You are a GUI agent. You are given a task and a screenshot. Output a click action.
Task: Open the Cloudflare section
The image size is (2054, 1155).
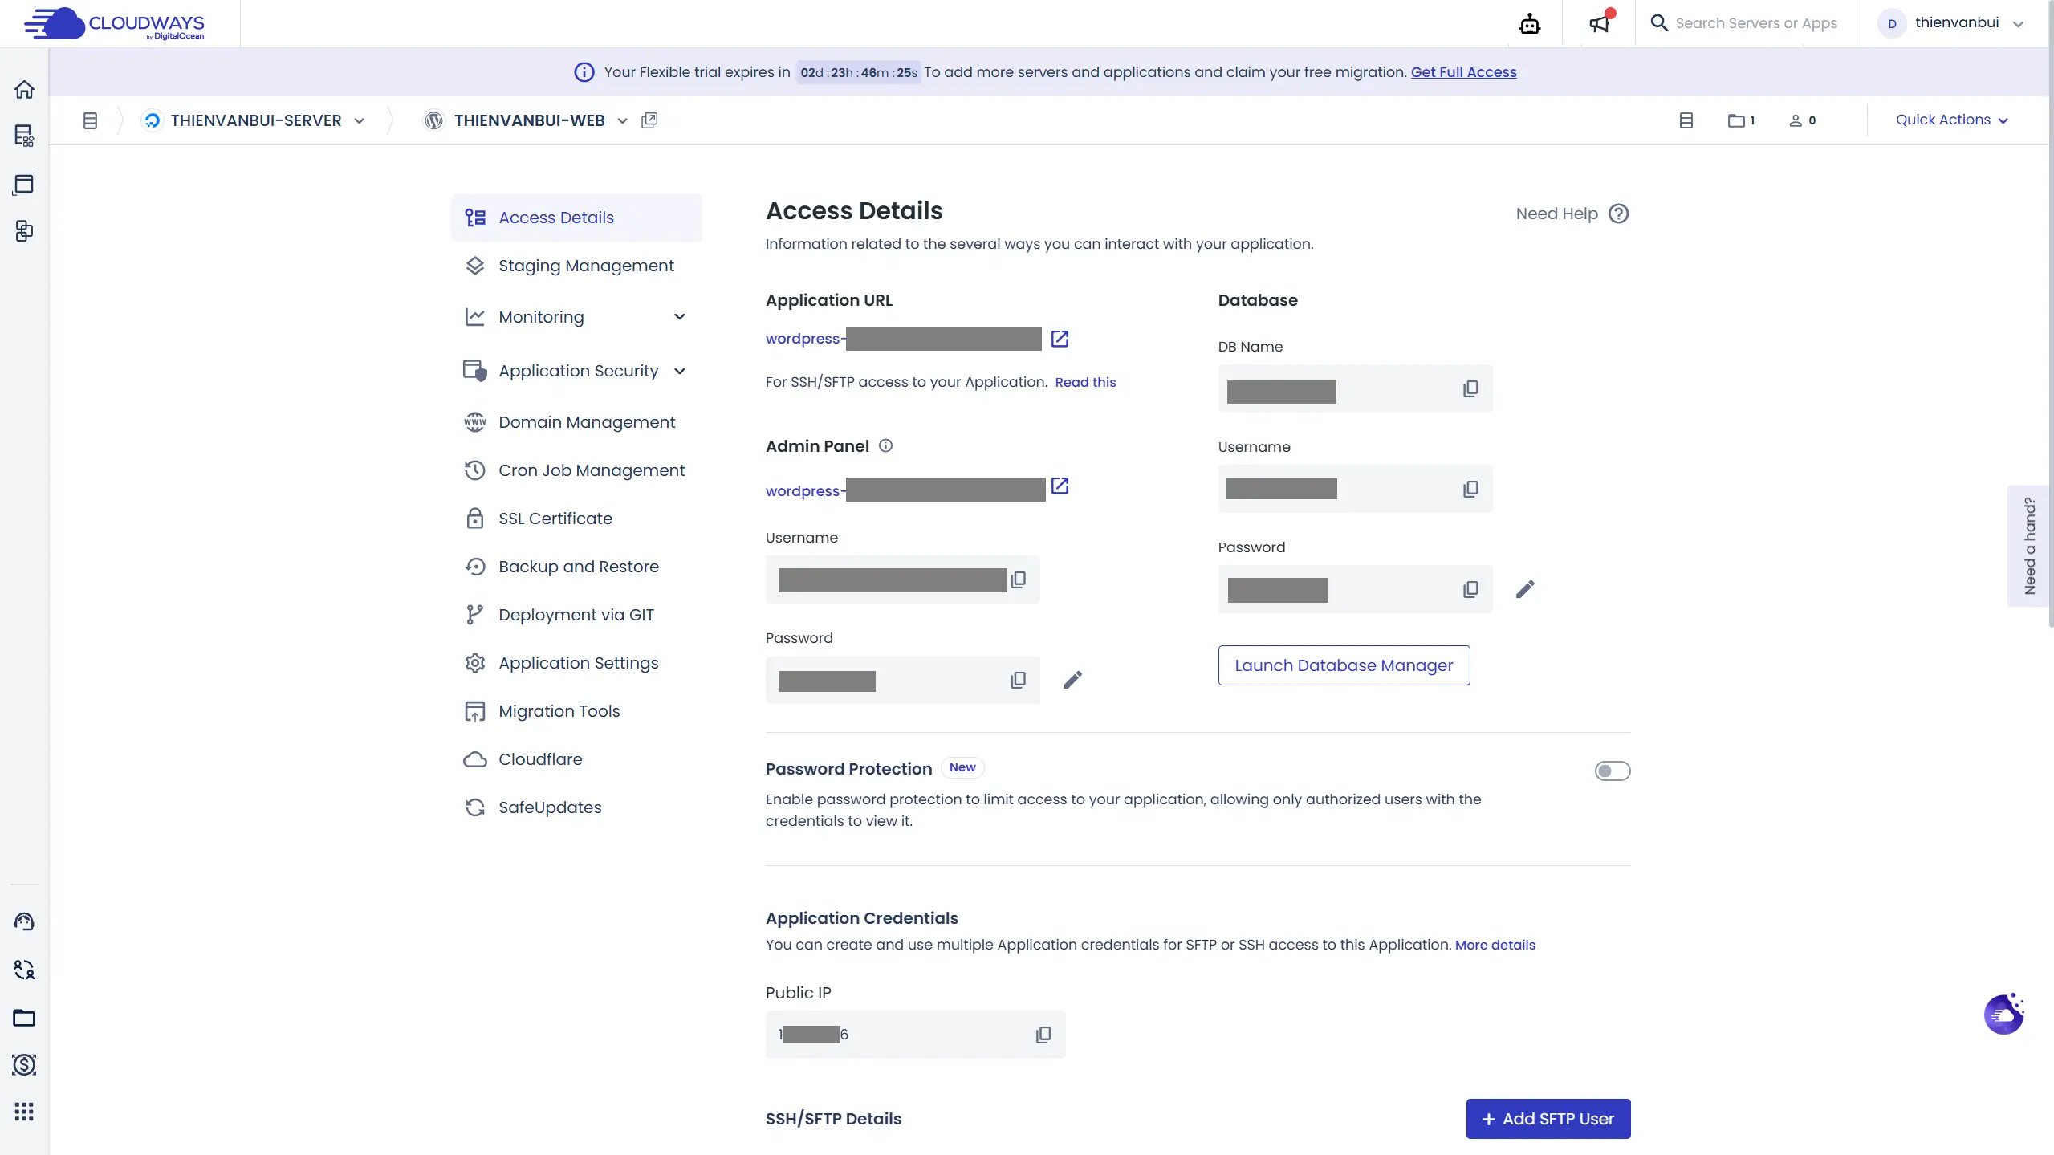[x=576, y=759]
